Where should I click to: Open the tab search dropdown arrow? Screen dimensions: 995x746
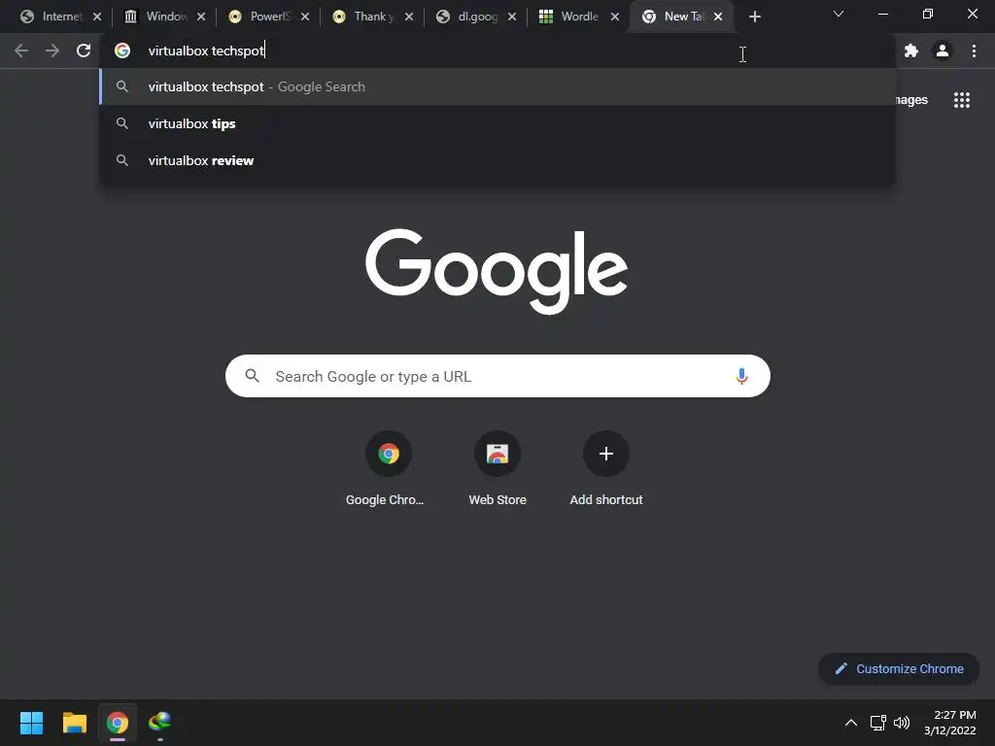click(x=839, y=14)
